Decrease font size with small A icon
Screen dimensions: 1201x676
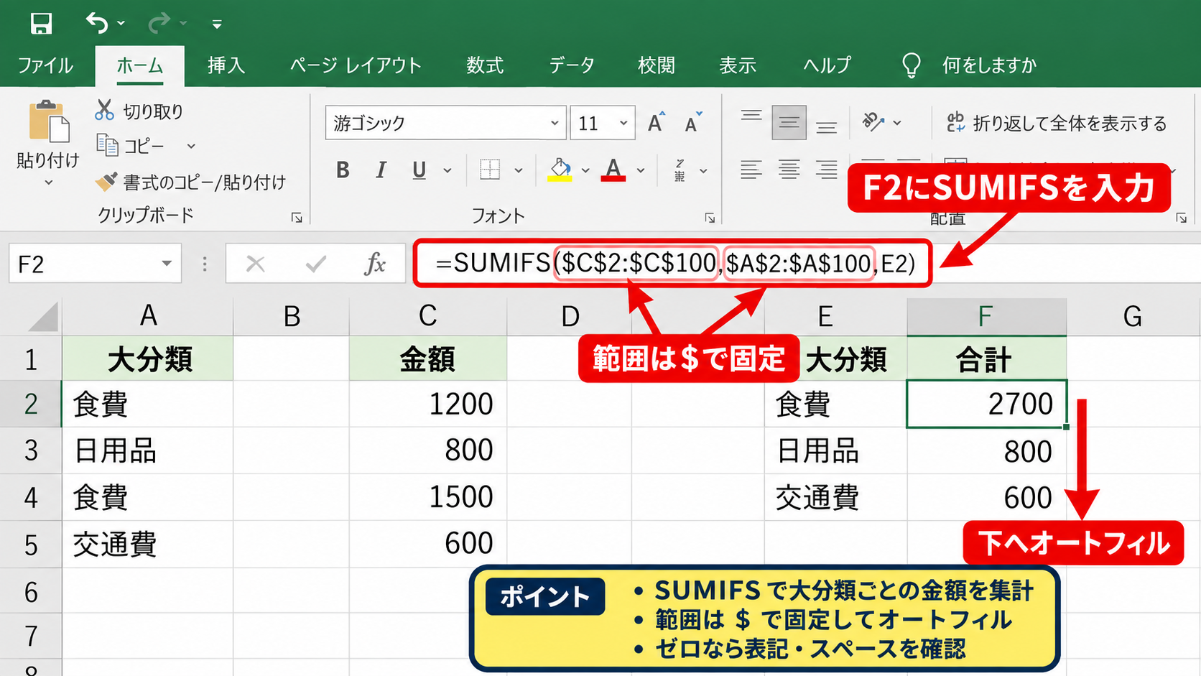point(693,123)
